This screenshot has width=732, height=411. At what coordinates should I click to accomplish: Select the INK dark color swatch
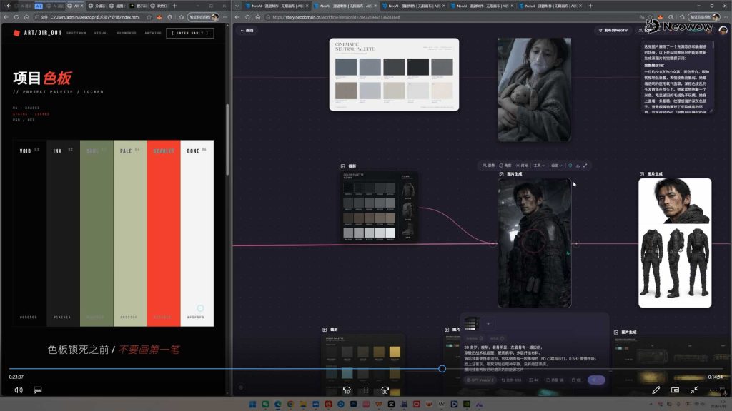click(63, 233)
